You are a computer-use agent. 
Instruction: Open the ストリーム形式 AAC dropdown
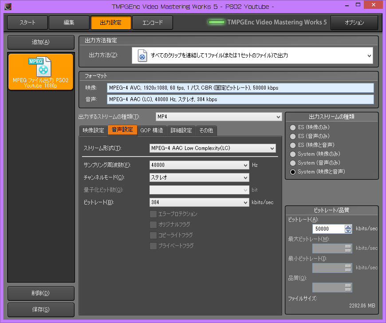tap(213, 148)
